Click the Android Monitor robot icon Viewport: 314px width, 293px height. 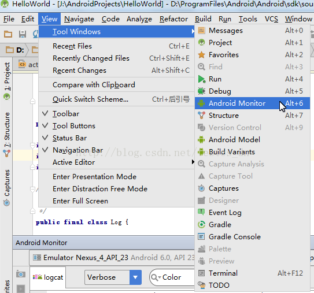coord(201,103)
